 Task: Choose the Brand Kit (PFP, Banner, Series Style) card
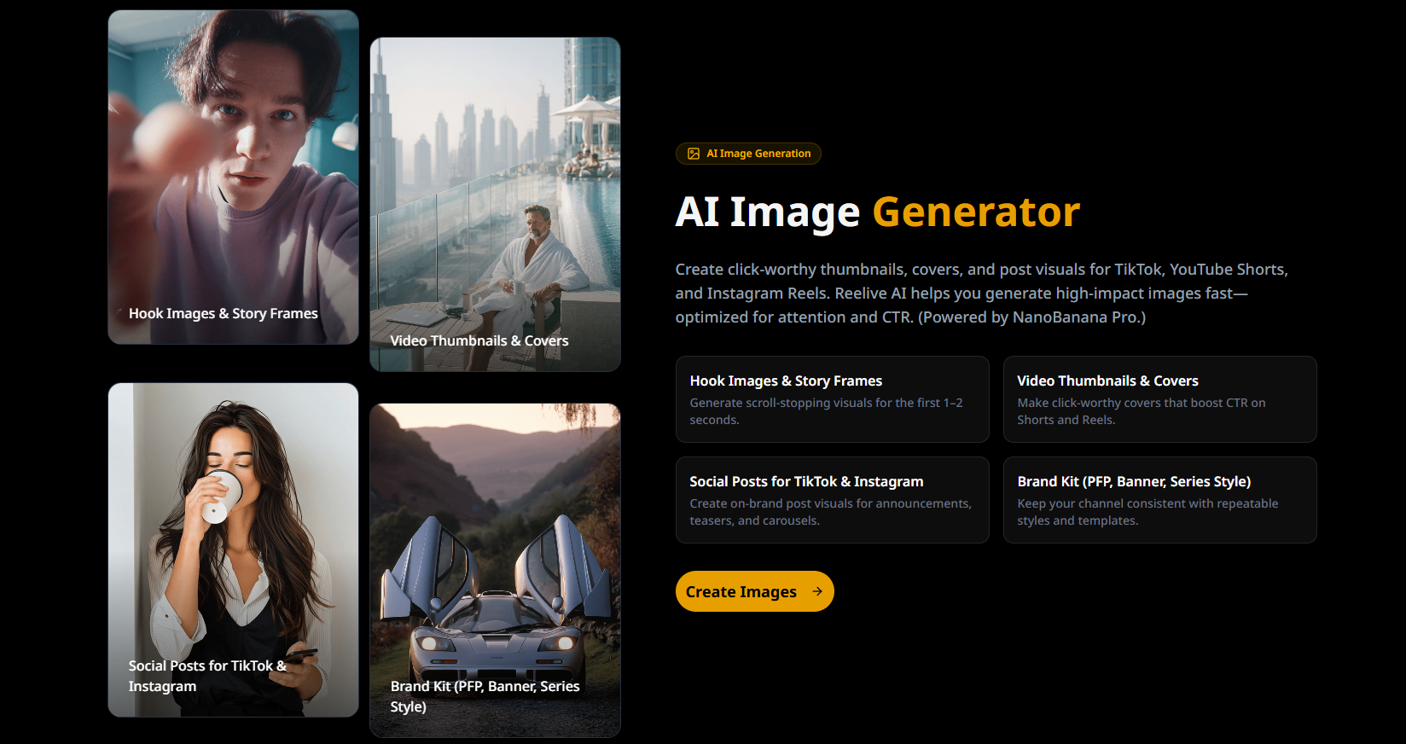click(x=1159, y=500)
